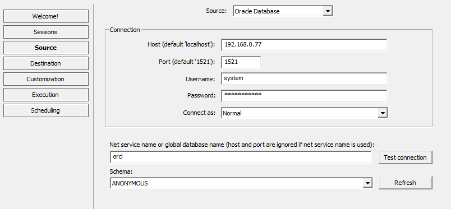Open the Execution section
451x209 pixels.
click(46, 95)
